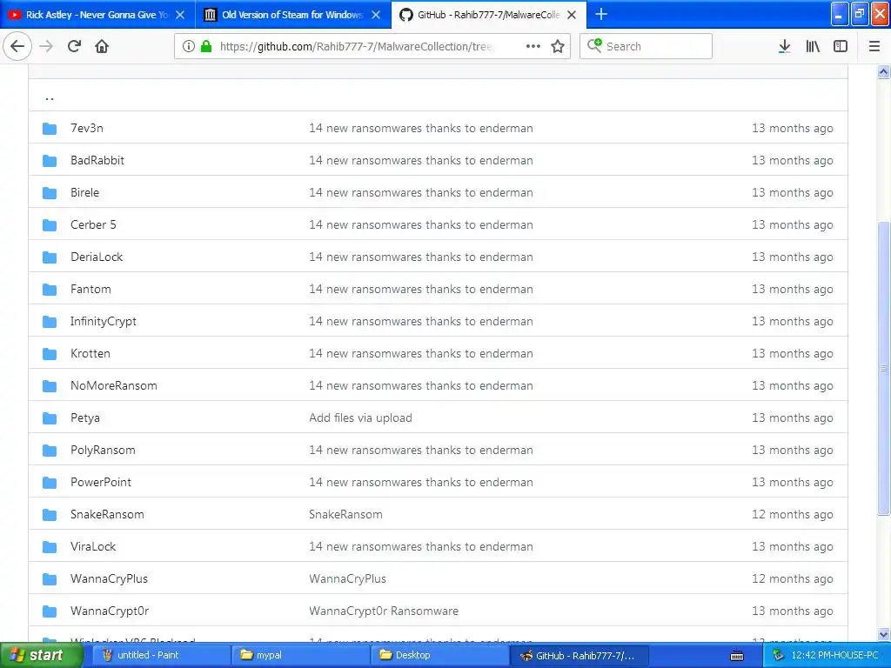This screenshot has height=668, width=891.
Task: Click folder icon beside Petya
Action: click(50, 418)
